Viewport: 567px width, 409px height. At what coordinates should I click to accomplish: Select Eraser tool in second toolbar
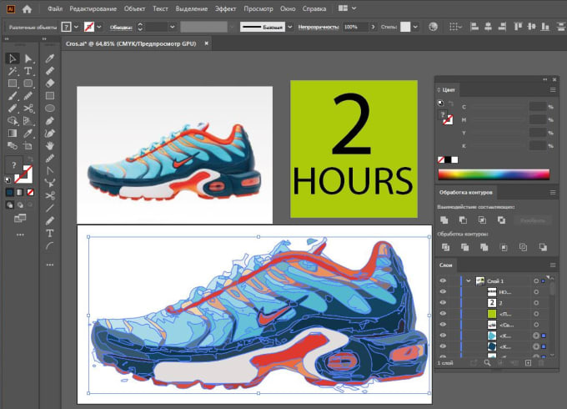pos(50,83)
